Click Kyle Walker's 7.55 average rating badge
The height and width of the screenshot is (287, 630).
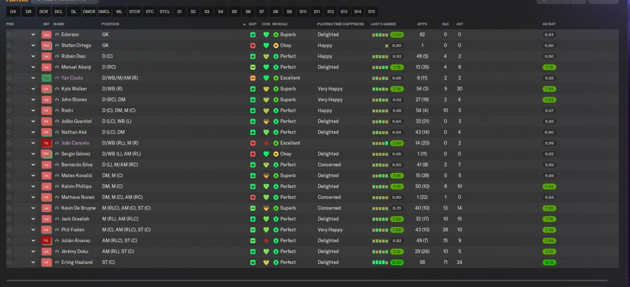pyautogui.click(x=549, y=89)
